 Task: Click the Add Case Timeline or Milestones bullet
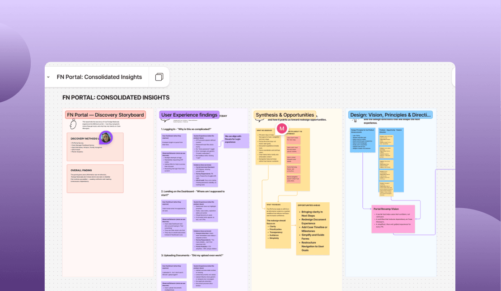314,229
